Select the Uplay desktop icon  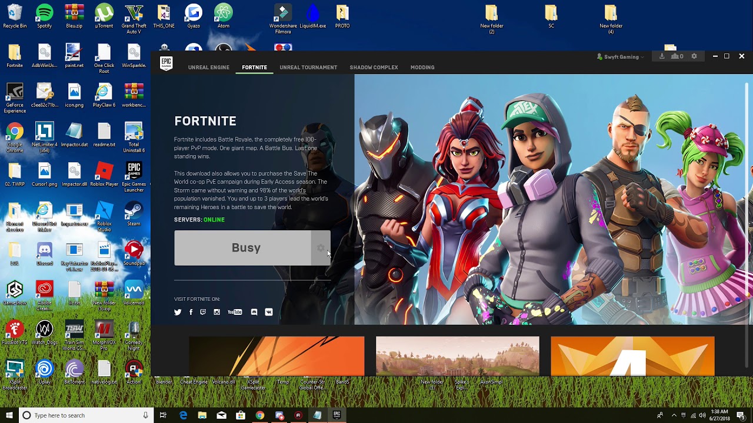pos(44,372)
